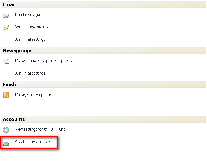Click the Email section header

(x=9, y=4)
